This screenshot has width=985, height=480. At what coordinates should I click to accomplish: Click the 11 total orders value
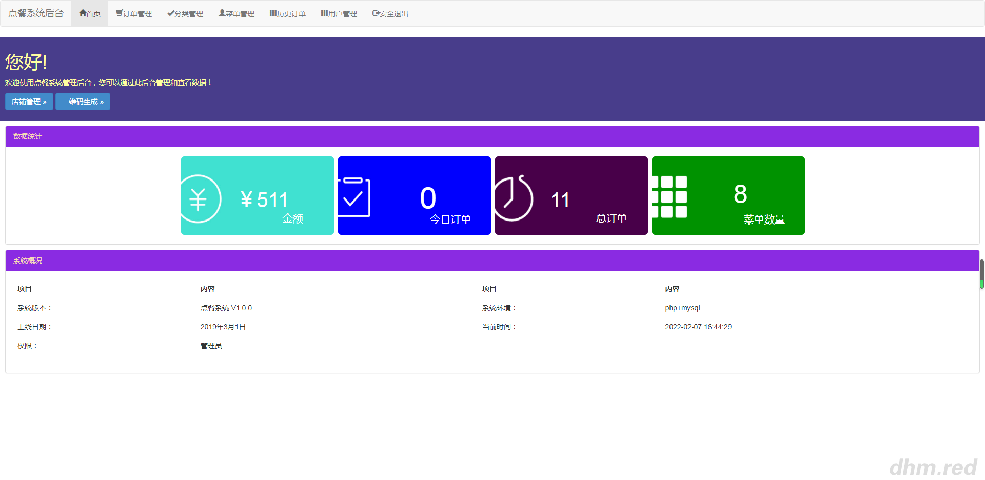point(560,201)
